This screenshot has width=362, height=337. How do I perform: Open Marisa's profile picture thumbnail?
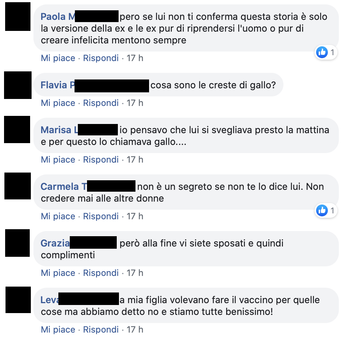click(17, 130)
